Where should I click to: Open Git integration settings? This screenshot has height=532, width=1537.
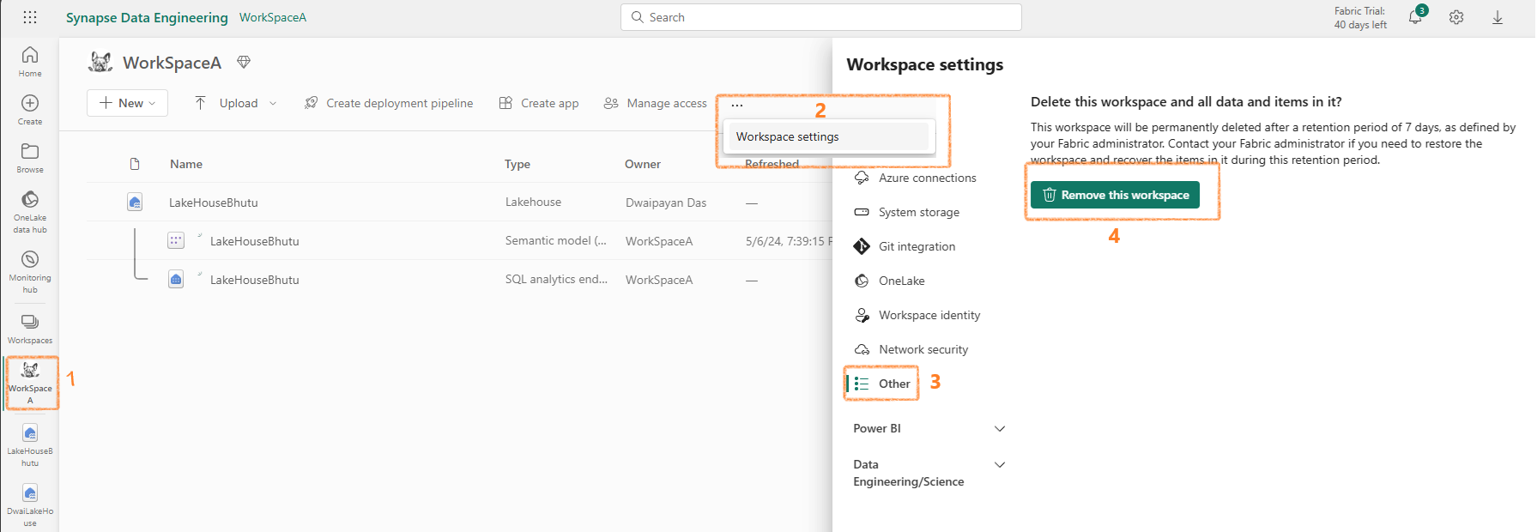click(905, 246)
